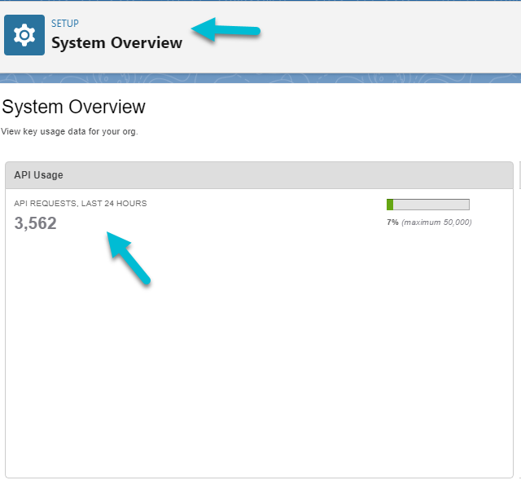This screenshot has height=489, width=521.
Task: Click the Setup gear icon
Action: (24, 35)
